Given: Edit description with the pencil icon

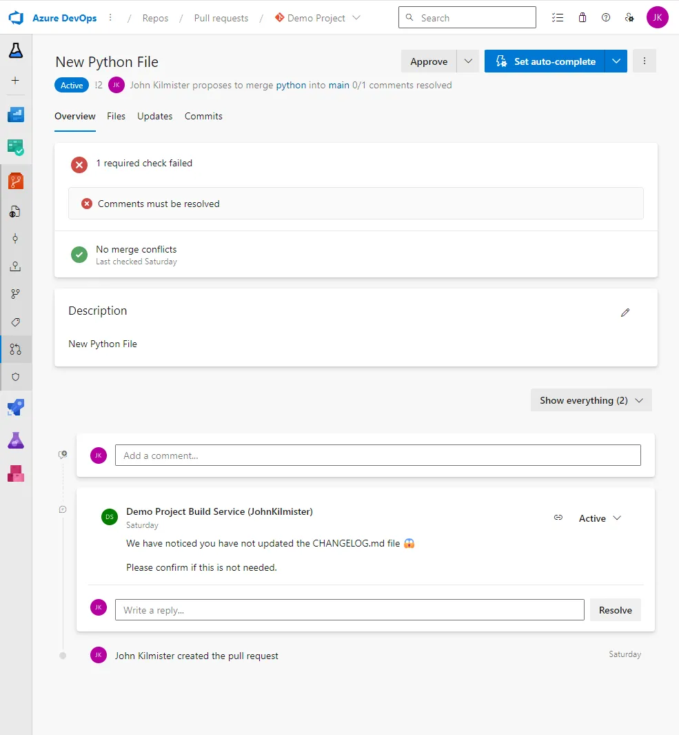Looking at the screenshot, I should point(625,313).
